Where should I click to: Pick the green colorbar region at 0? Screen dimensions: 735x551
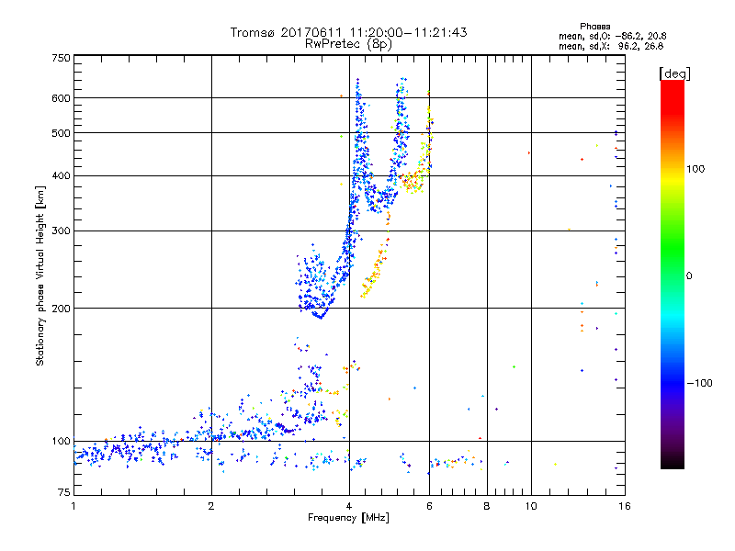coord(672,275)
